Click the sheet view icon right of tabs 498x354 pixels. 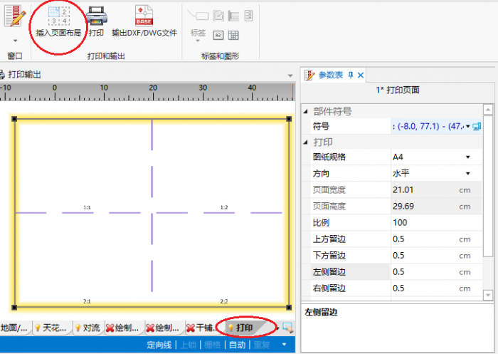coord(287,328)
